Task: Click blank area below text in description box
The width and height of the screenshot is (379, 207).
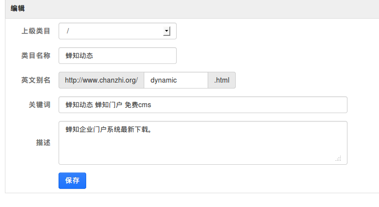Action: (197, 150)
